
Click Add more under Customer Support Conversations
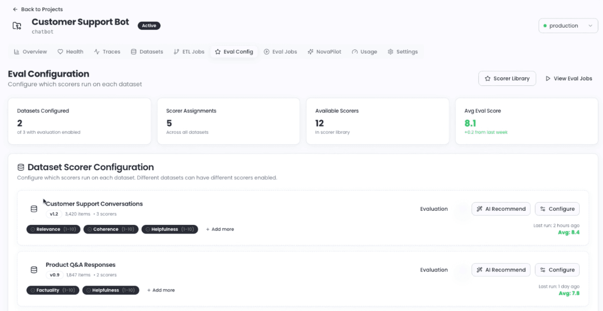coord(220,229)
